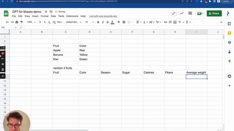Open Maps in side panel
The width and height of the screenshot is (234, 131).
229,61
